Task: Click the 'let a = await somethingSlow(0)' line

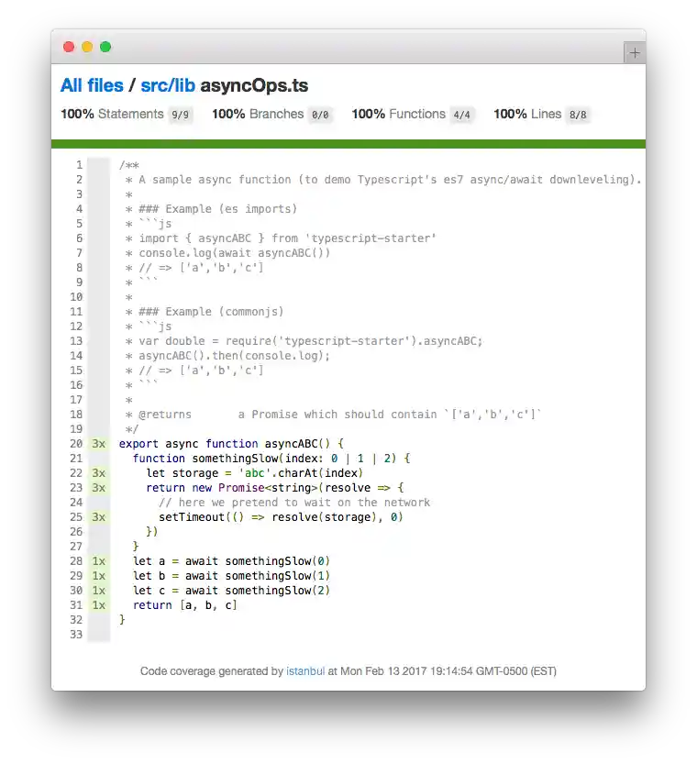Action: click(x=232, y=561)
